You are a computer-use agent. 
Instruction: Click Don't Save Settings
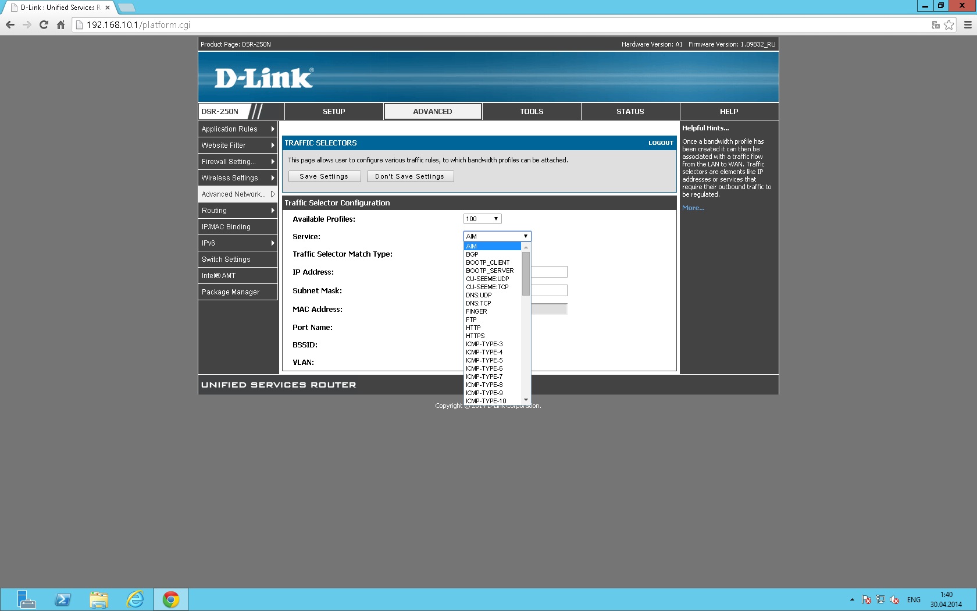tap(410, 176)
